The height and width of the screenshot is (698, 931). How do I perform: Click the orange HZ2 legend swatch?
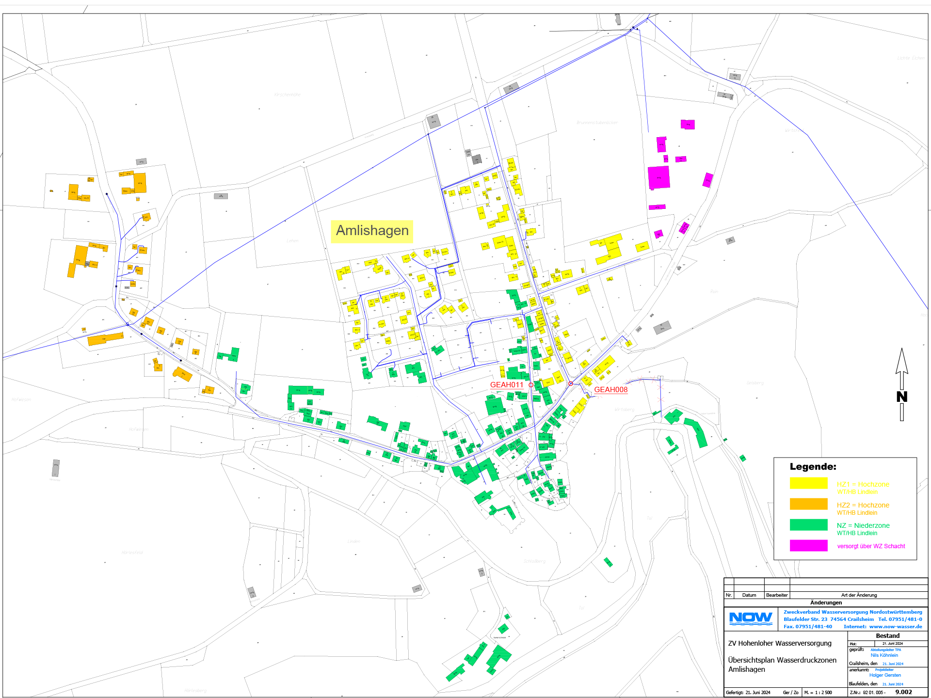click(x=808, y=504)
